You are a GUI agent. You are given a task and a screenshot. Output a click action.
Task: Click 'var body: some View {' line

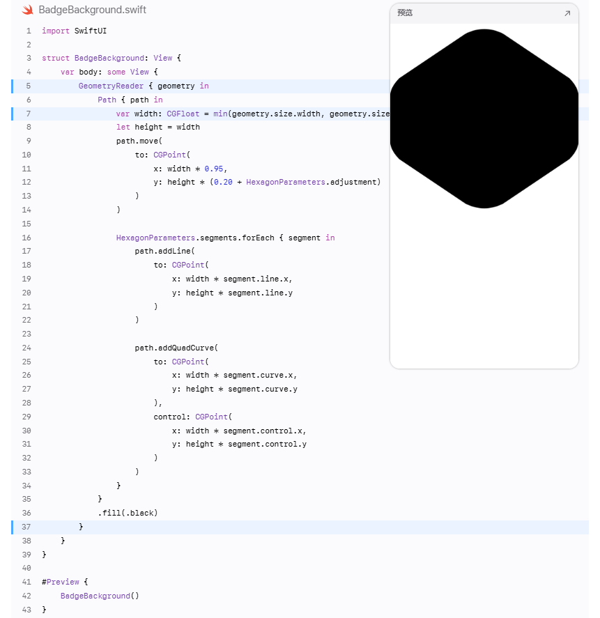pos(109,72)
